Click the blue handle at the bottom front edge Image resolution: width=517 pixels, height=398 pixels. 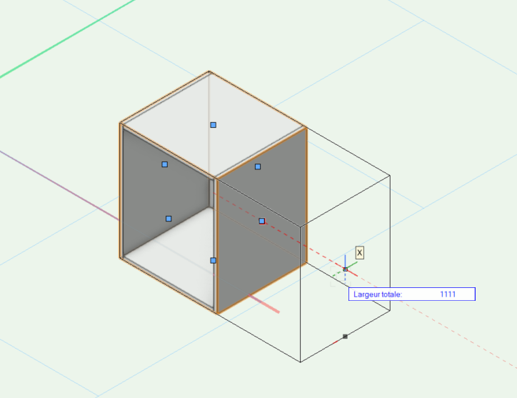point(213,260)
